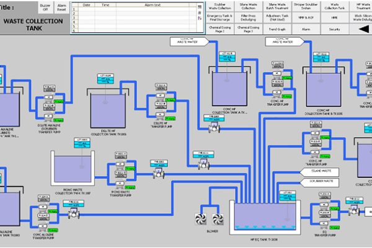Open the Scrubber Waste Collection page

point(220,6)
